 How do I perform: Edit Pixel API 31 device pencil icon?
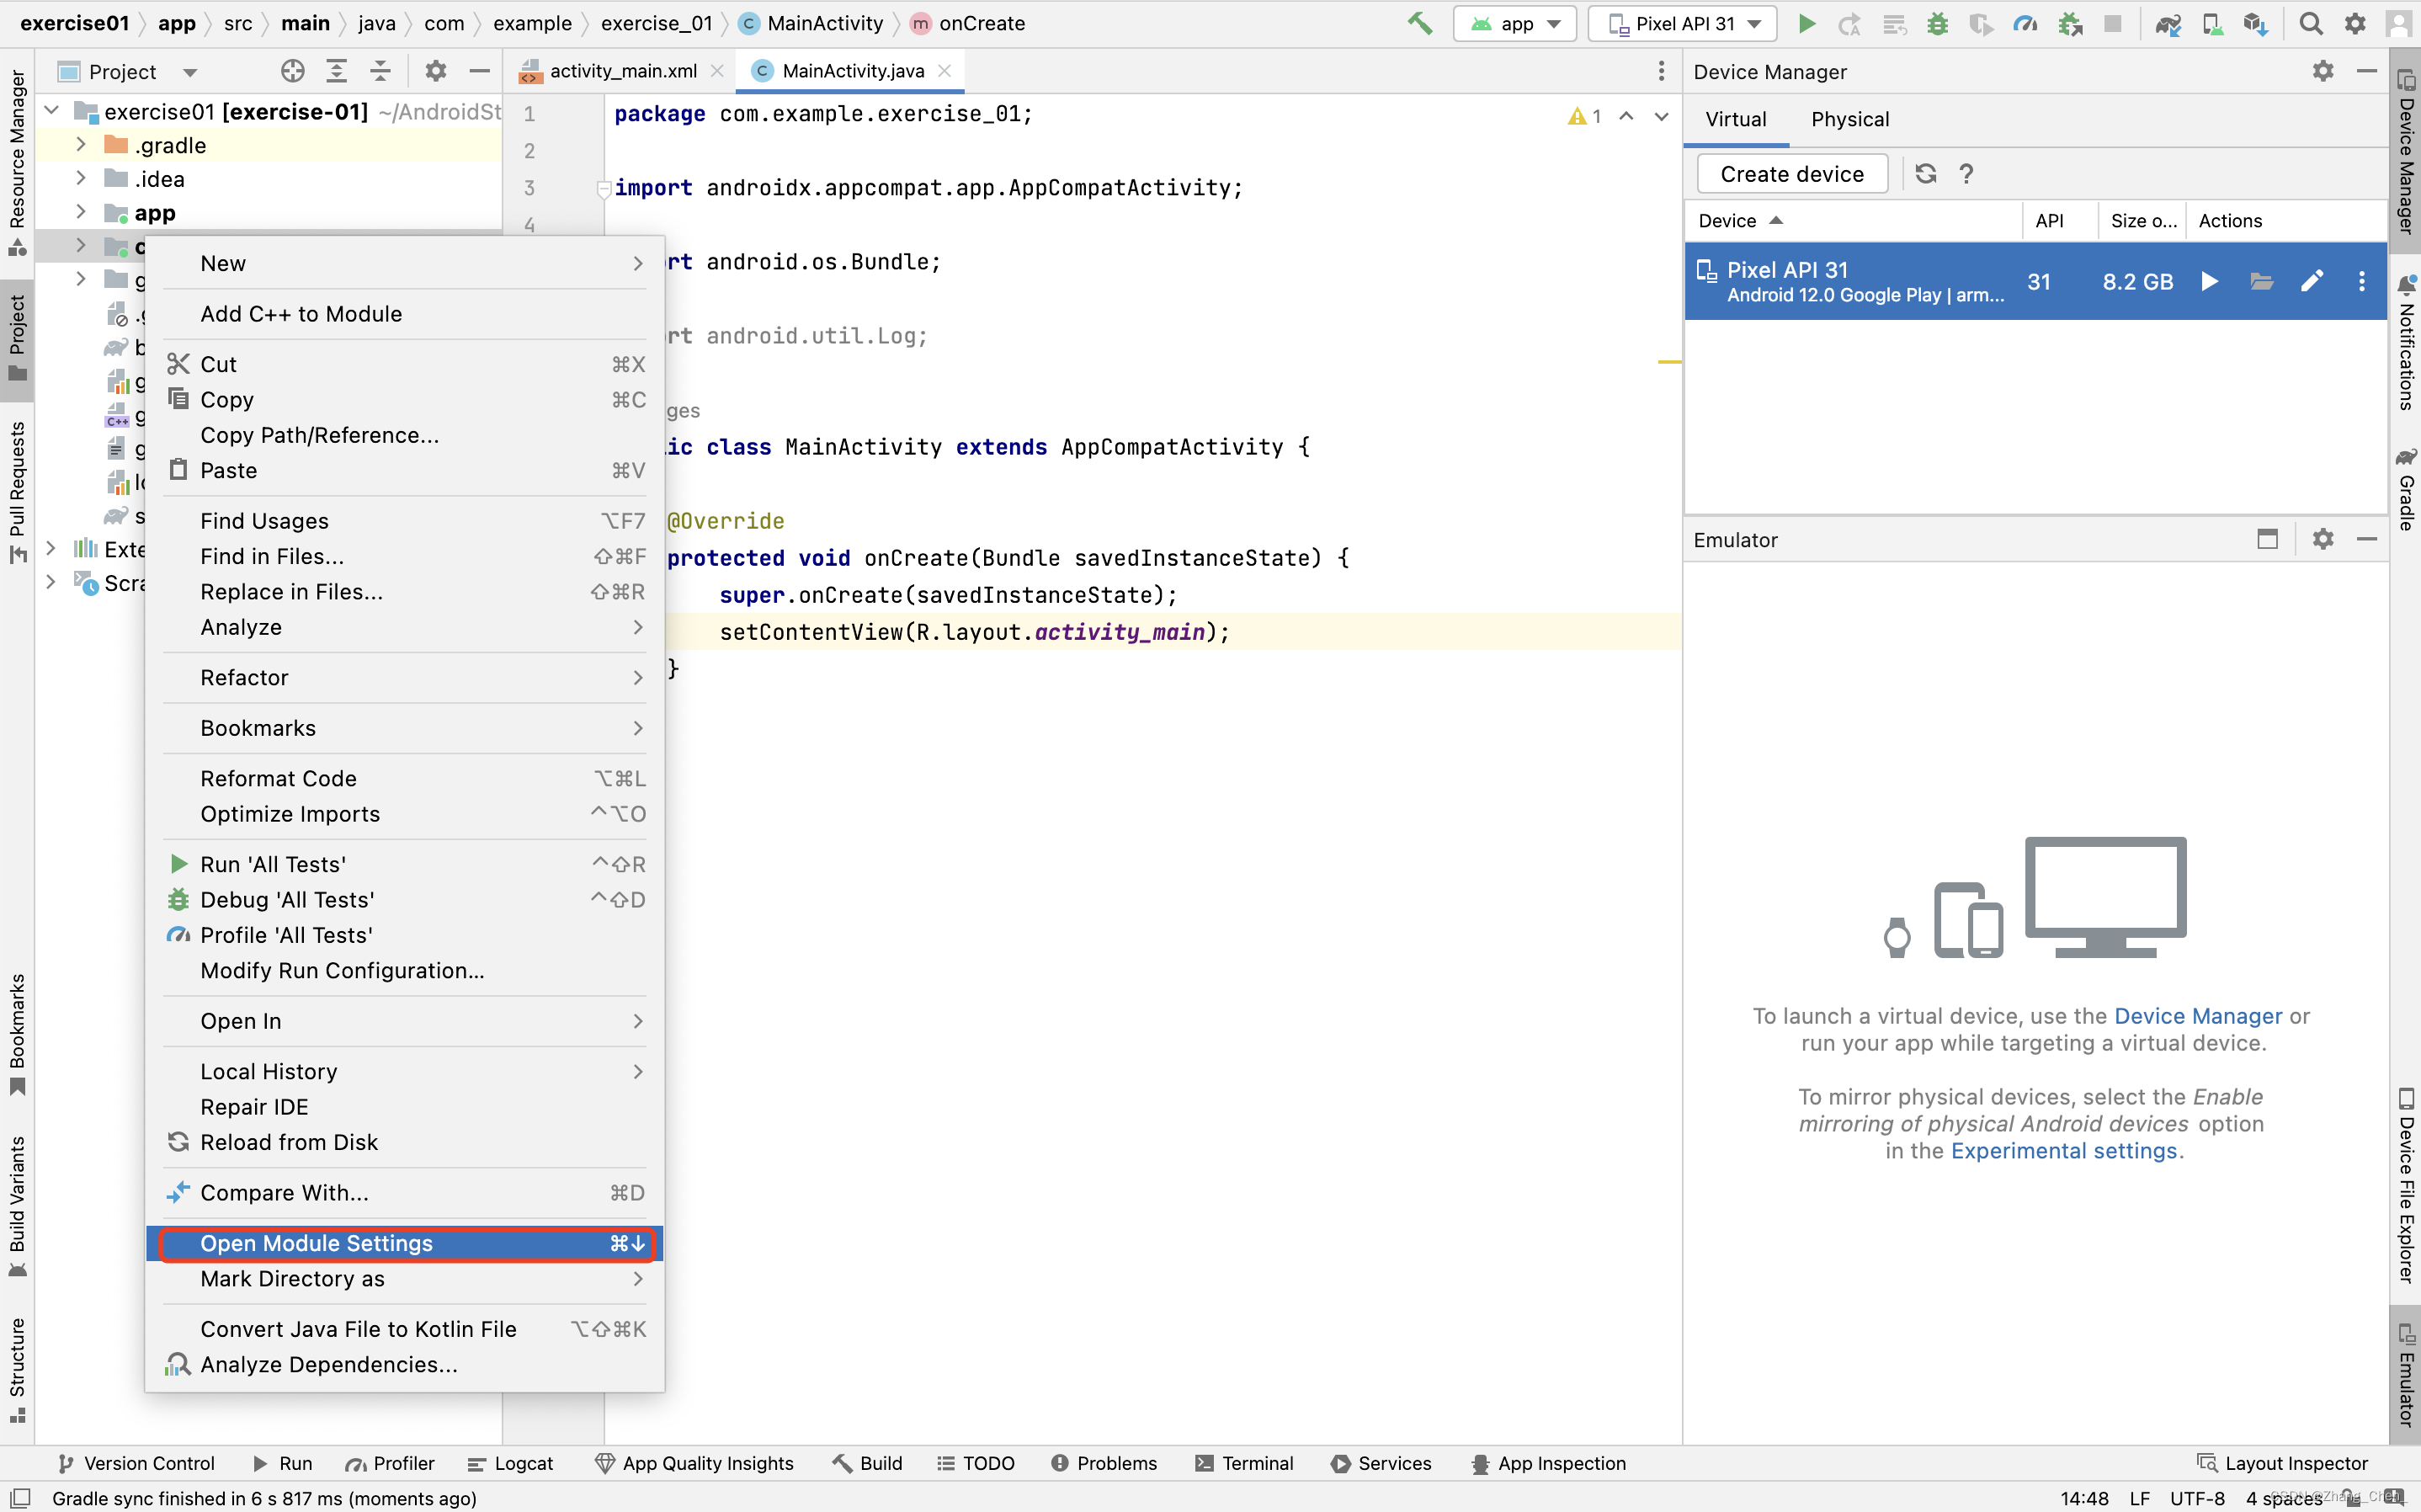click(x=2312, y=281)
